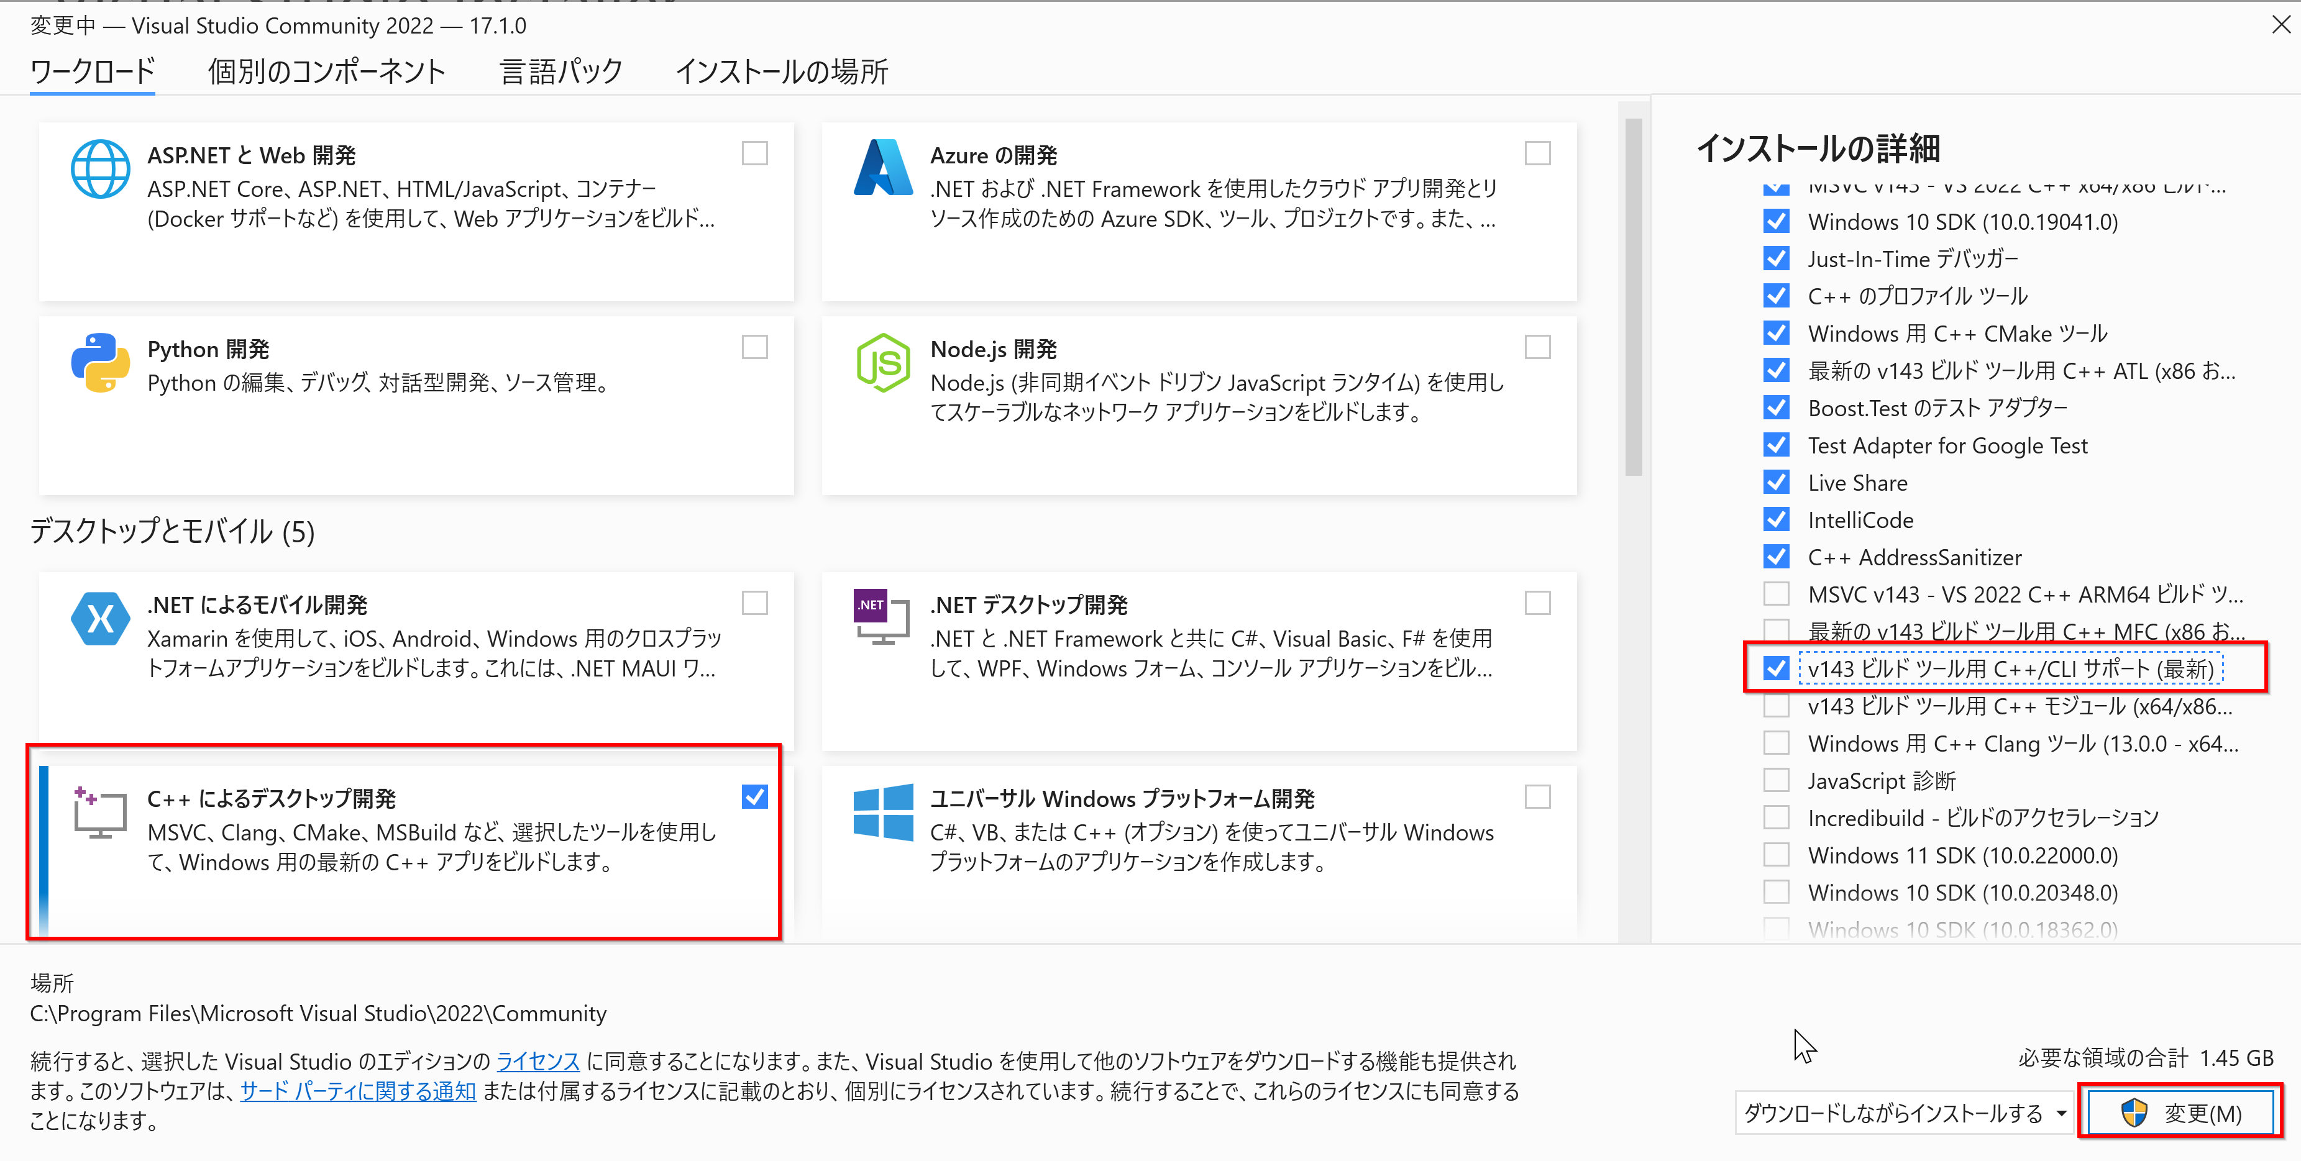Uncheck Windows 用 C++ CMake ツール checkbox
Viewport: 2301px width, 1161px height.
[x=1777, y=333]
